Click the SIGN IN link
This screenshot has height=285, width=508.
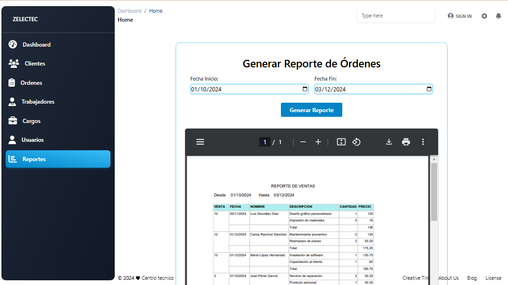460,16
